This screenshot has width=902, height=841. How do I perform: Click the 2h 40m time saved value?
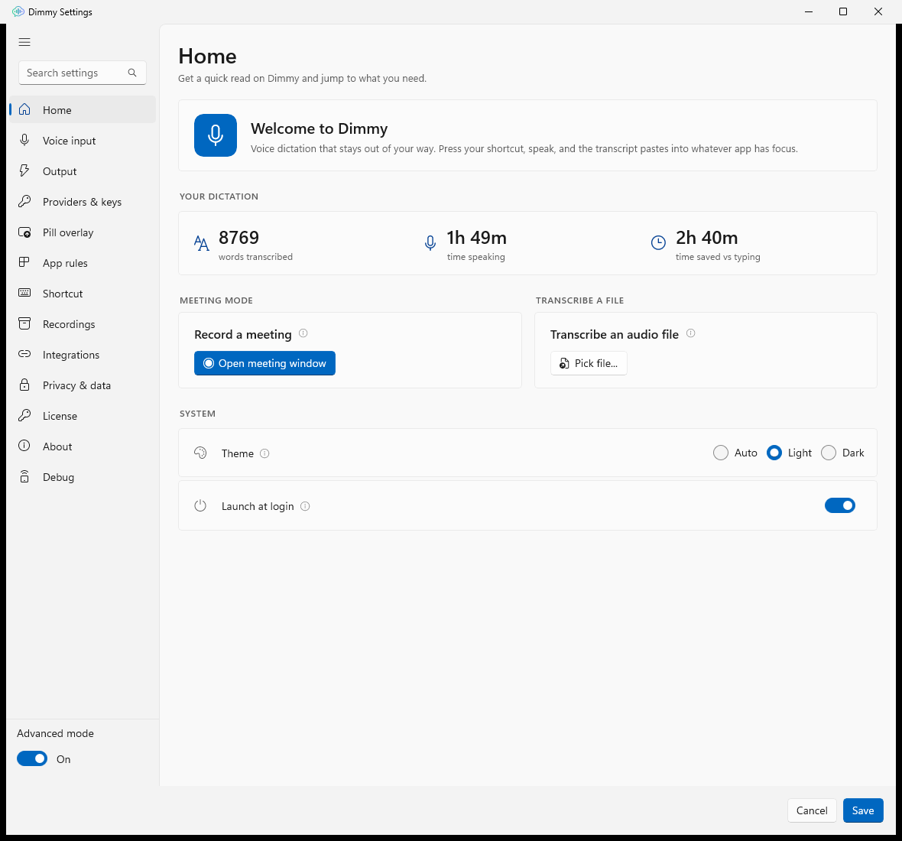706,237
